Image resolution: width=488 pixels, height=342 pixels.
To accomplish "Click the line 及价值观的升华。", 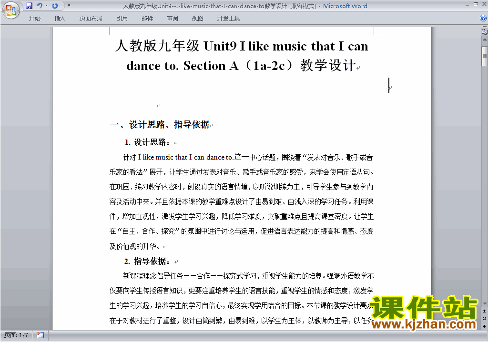I will pos(135,246).
